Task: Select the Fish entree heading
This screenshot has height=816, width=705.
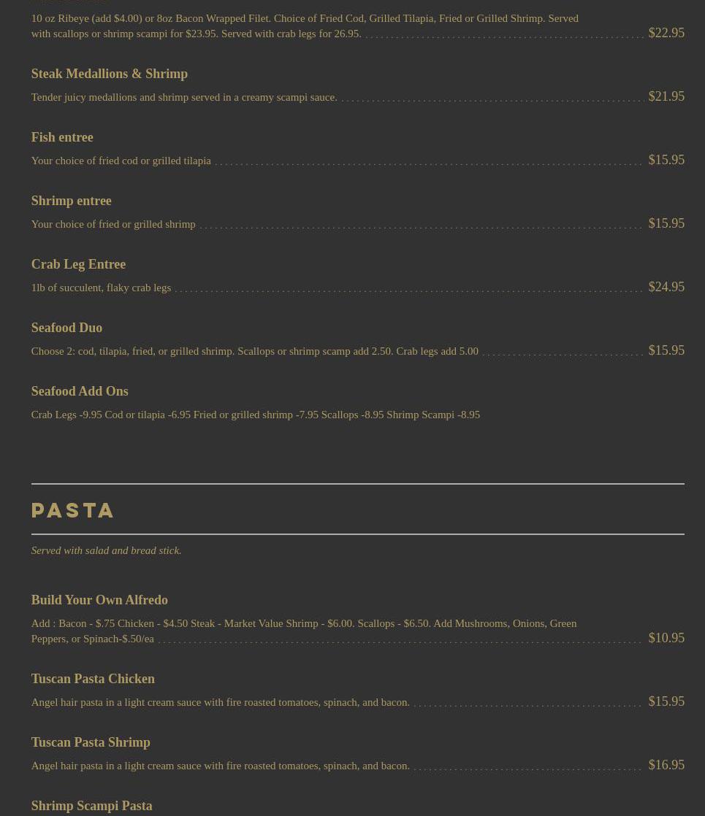Action: tap(62, 137)
